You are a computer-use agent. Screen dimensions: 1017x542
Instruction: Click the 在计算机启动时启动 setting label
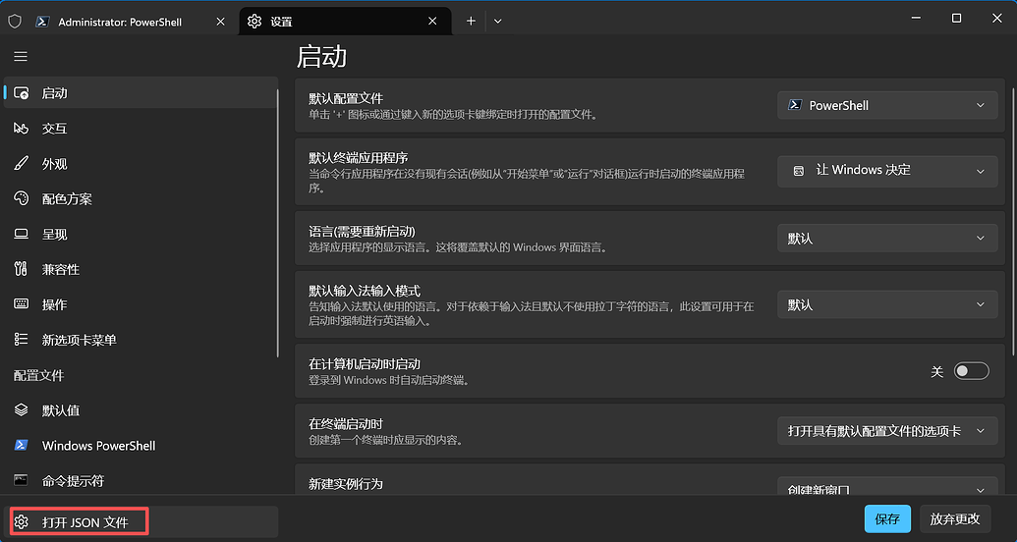365,364
